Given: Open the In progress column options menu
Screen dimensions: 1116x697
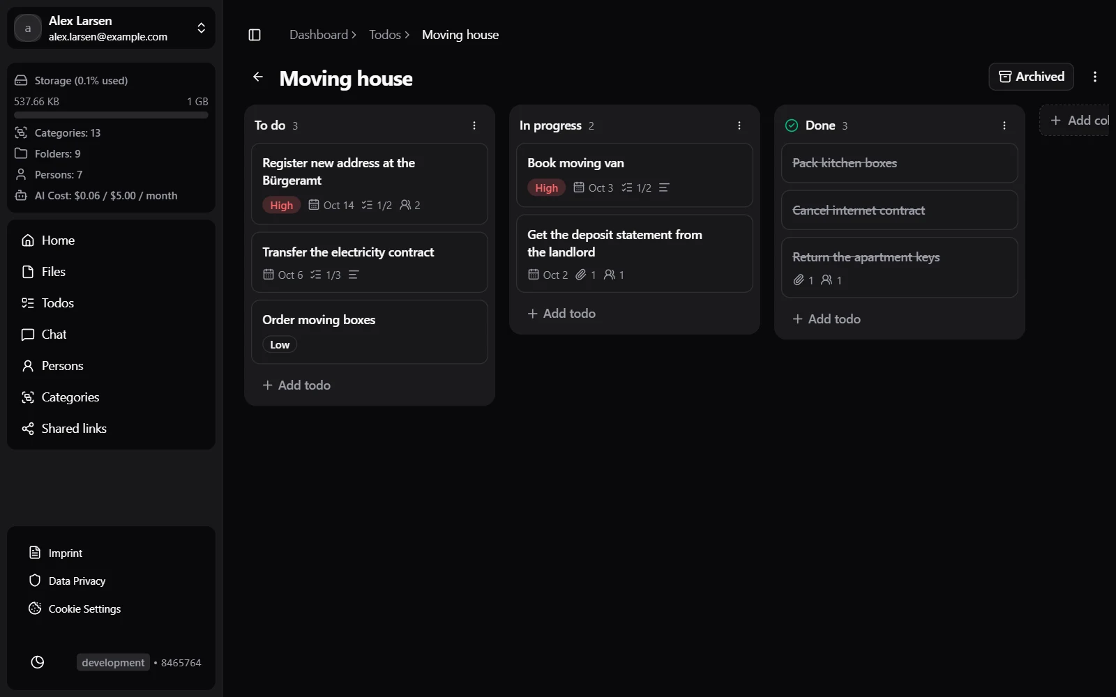Looking at the screenshot, I should [739, 125].
